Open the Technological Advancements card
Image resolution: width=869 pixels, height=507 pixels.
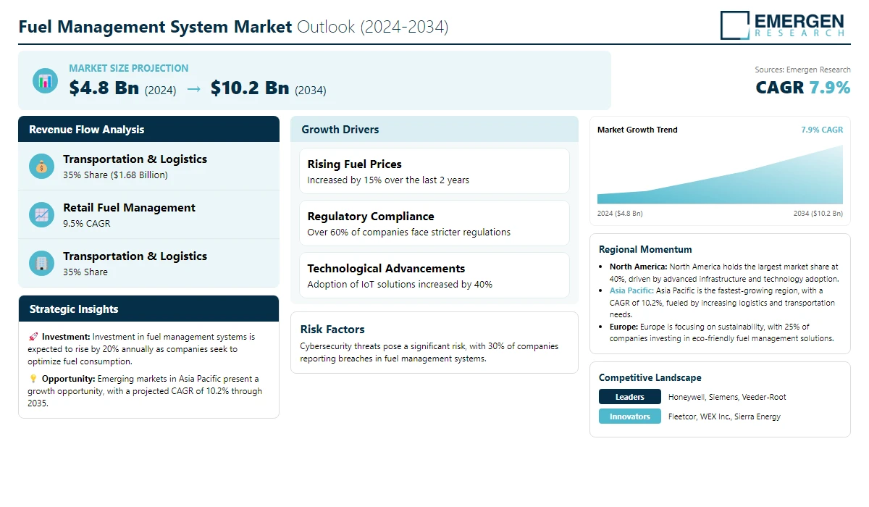pyautogui.click(x=434, y=275)
